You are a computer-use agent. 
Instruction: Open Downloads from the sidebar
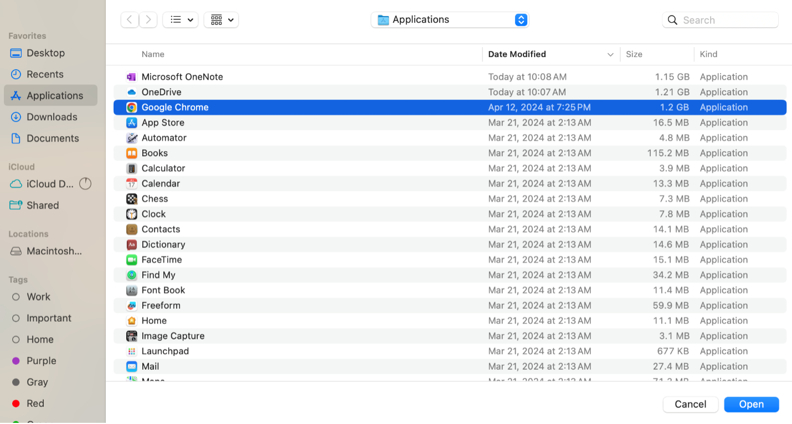click(x=50, y=117)
